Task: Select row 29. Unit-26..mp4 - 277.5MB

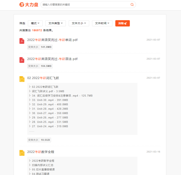Action: (49, 118)
